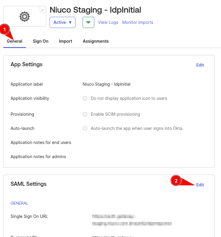Click the Provisioning label
The height and width of the screenshot is (237, 221).
(x=22, y=114)
